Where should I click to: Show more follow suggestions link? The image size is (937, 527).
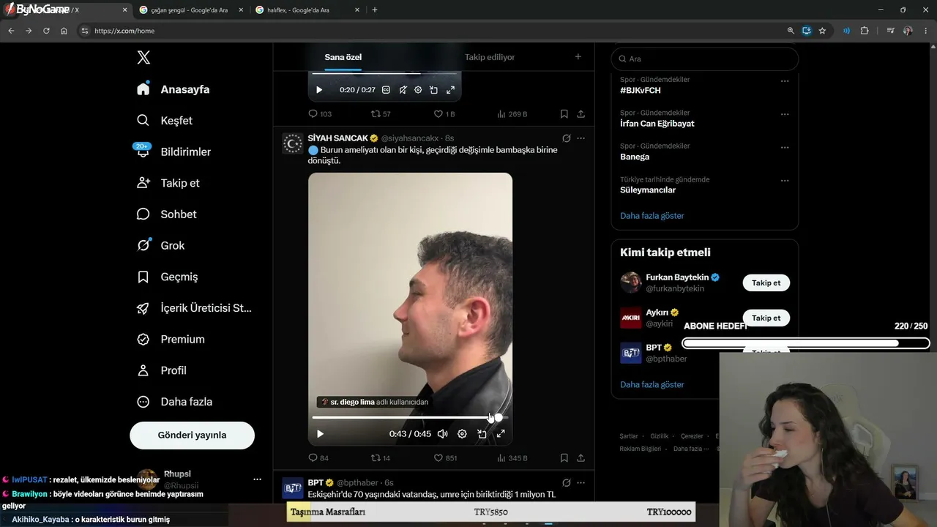point(652,384)
